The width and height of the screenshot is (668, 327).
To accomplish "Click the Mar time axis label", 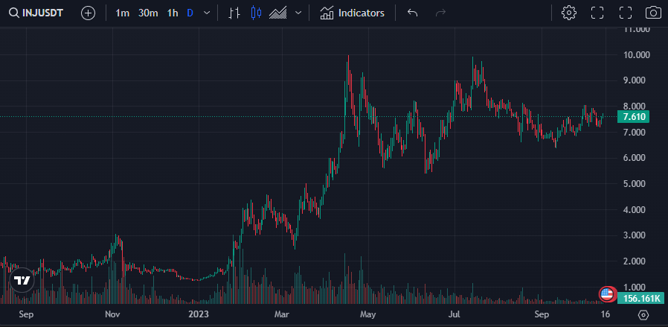I will click(x=282, y=315).
